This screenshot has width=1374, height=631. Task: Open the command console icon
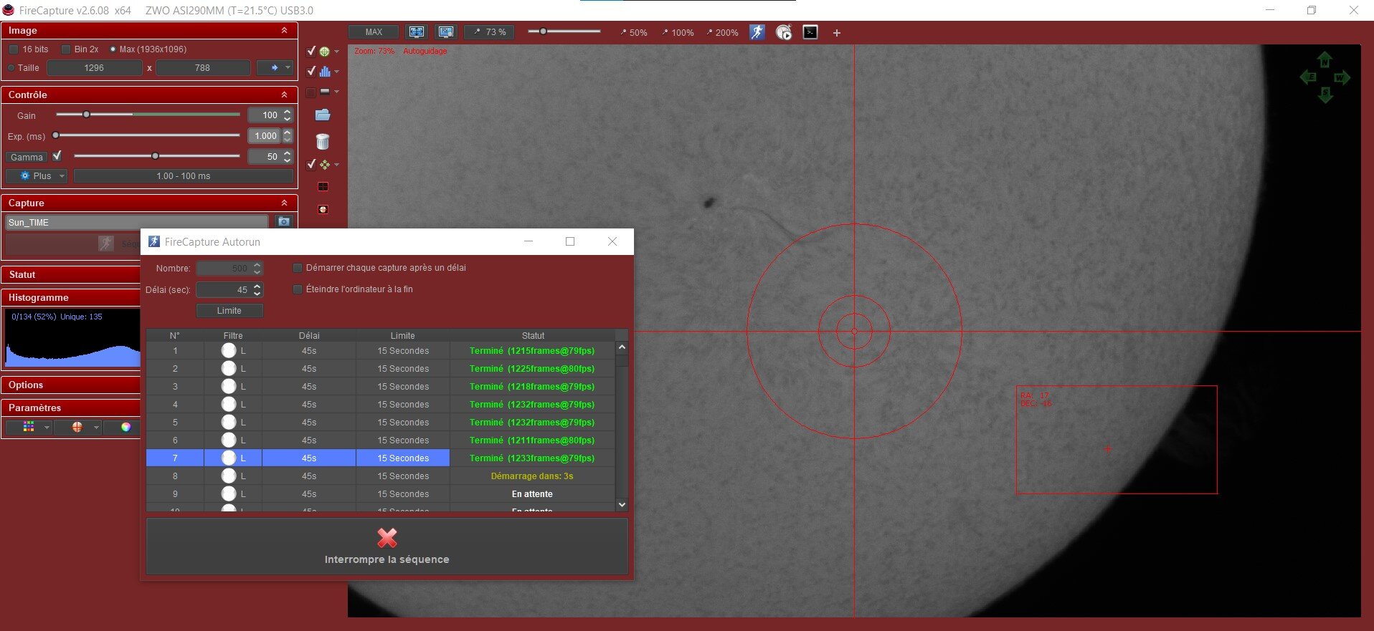point(810,32)
